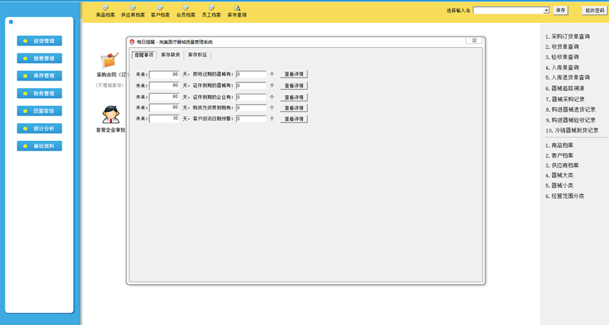Click 查看详情 for 即将过期的器械
Viewport: 609px width, 325px height.
pyautogui.click(x=294, y=75)
